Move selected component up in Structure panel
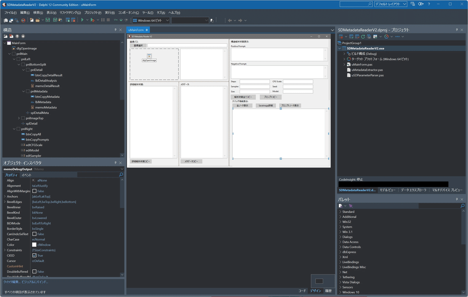Screen dimensions: 468x297 pos(17,36)
